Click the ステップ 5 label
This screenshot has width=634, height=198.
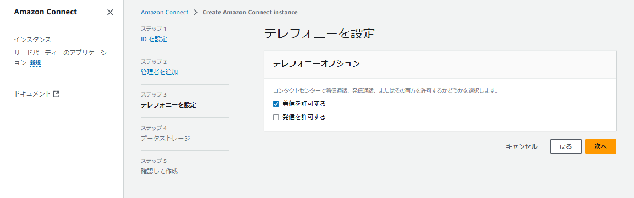[154, 161]
